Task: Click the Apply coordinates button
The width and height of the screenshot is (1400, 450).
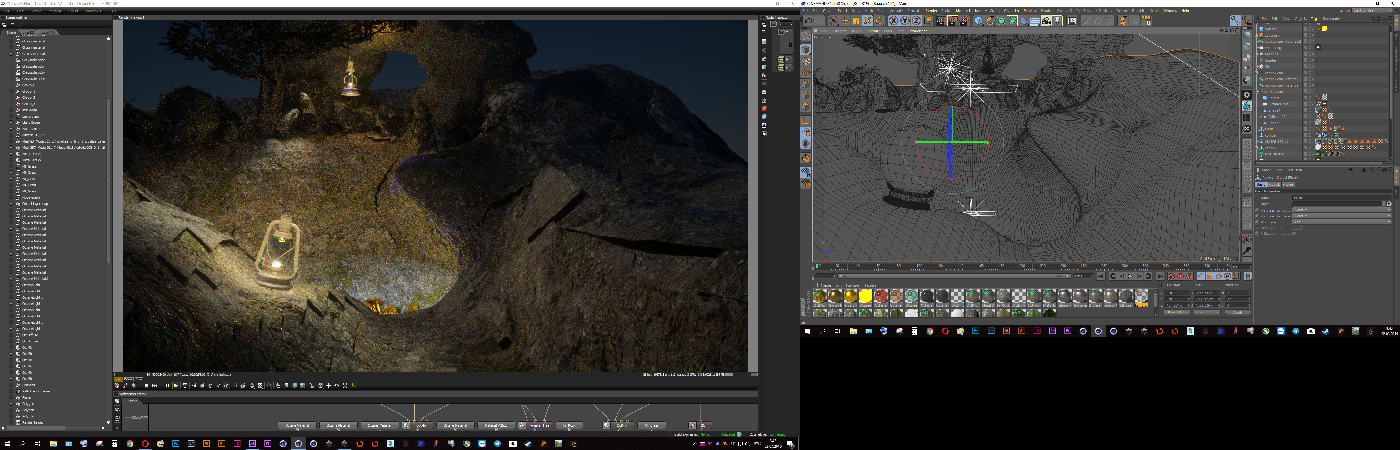Action: (1237, 312)
